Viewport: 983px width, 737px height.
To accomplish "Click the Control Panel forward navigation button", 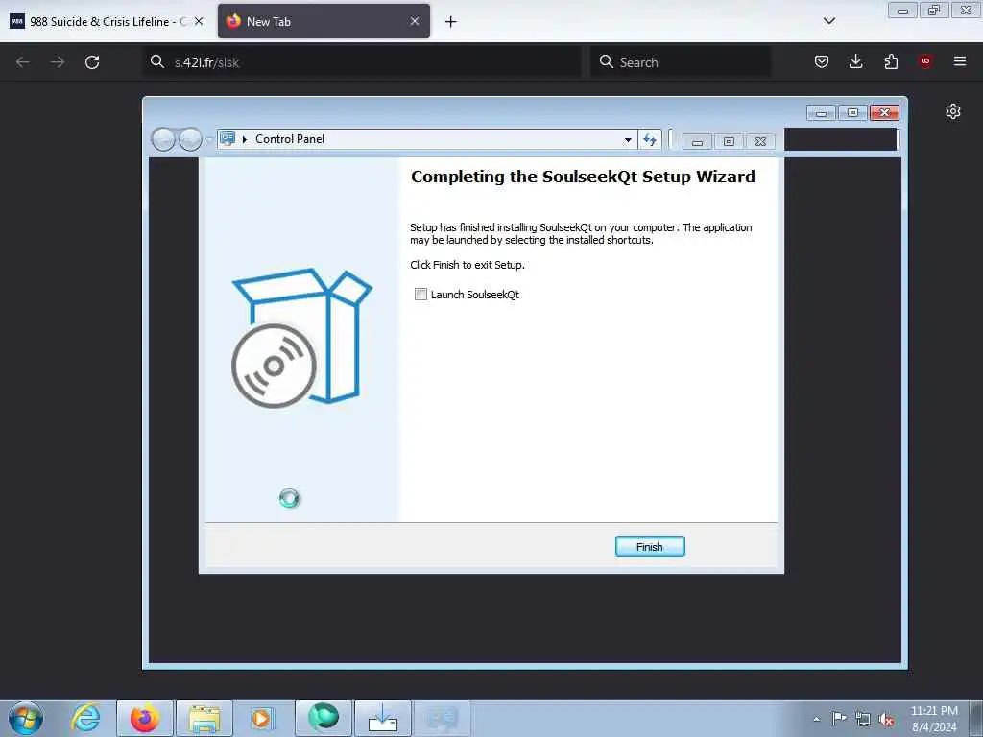I will [x=190, y=139].
